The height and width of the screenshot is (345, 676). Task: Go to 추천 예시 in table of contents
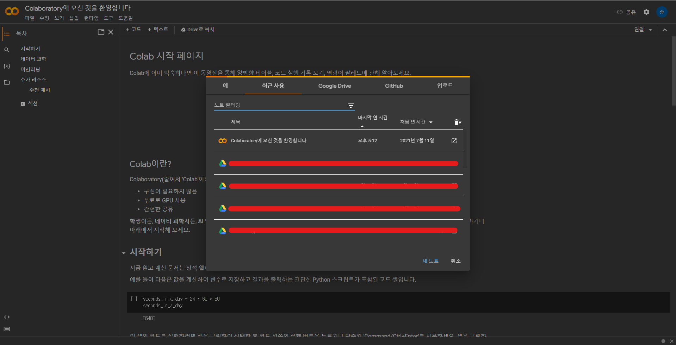pyautogui.click(x=39, y=90)
